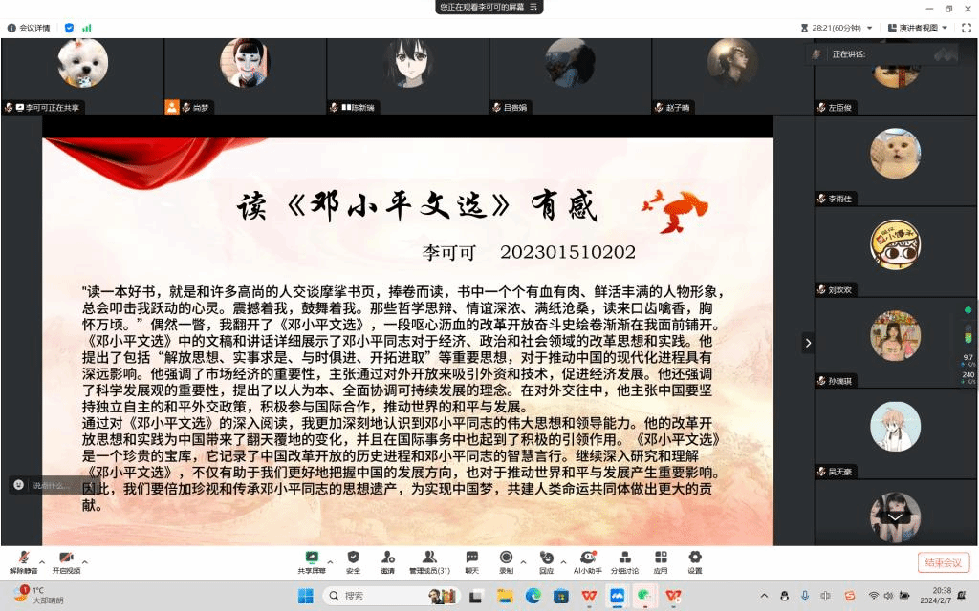Toggle 开启视频 camera button

pyautogui.click(x=66, y=559)
